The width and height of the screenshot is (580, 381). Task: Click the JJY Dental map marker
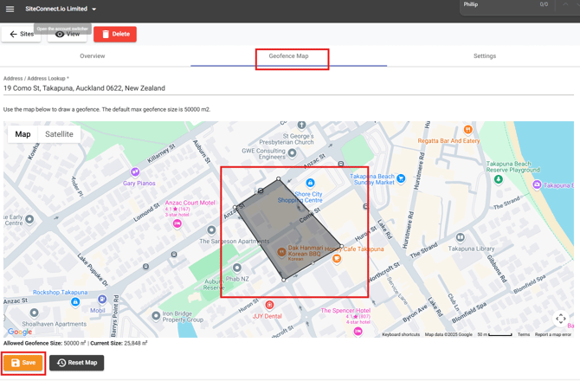point(269,306)
